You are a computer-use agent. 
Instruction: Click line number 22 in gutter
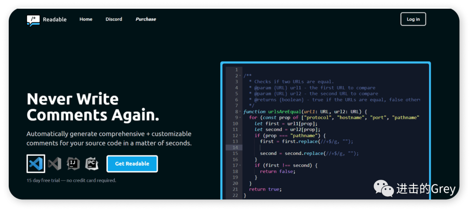(x=235, y=195)
